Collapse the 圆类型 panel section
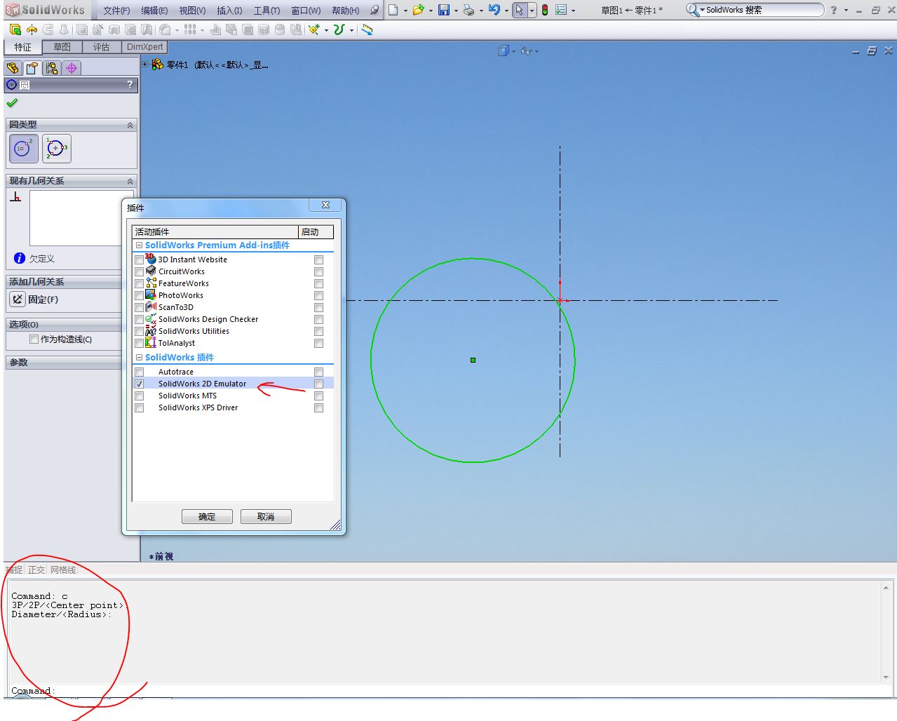Viewport: 897px width, 721px height. pyautogui.click(x=130, y=125)
